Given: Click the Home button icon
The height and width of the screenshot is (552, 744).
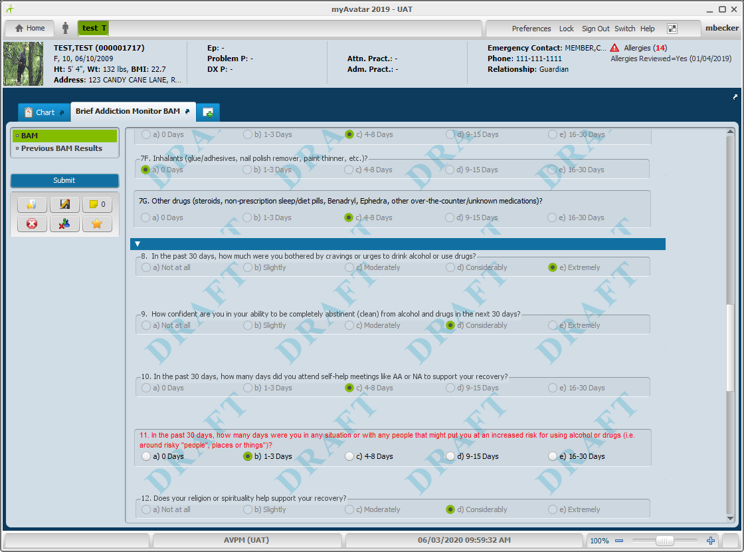Looking at the screenshot, I should 19,29.
